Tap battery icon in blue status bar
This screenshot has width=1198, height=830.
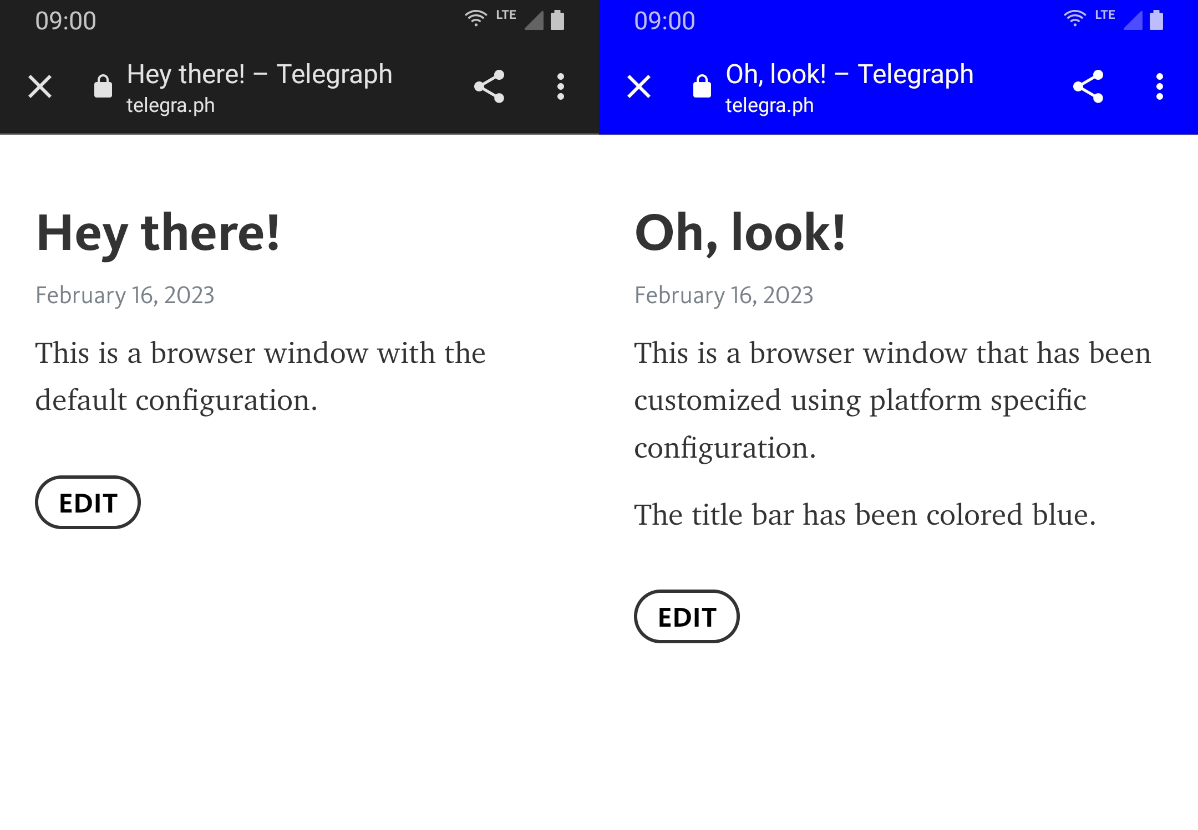(x=1156, y=20)
